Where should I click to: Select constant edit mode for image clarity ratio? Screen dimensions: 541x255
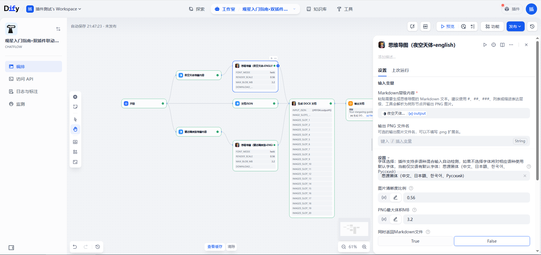[396, 198]
